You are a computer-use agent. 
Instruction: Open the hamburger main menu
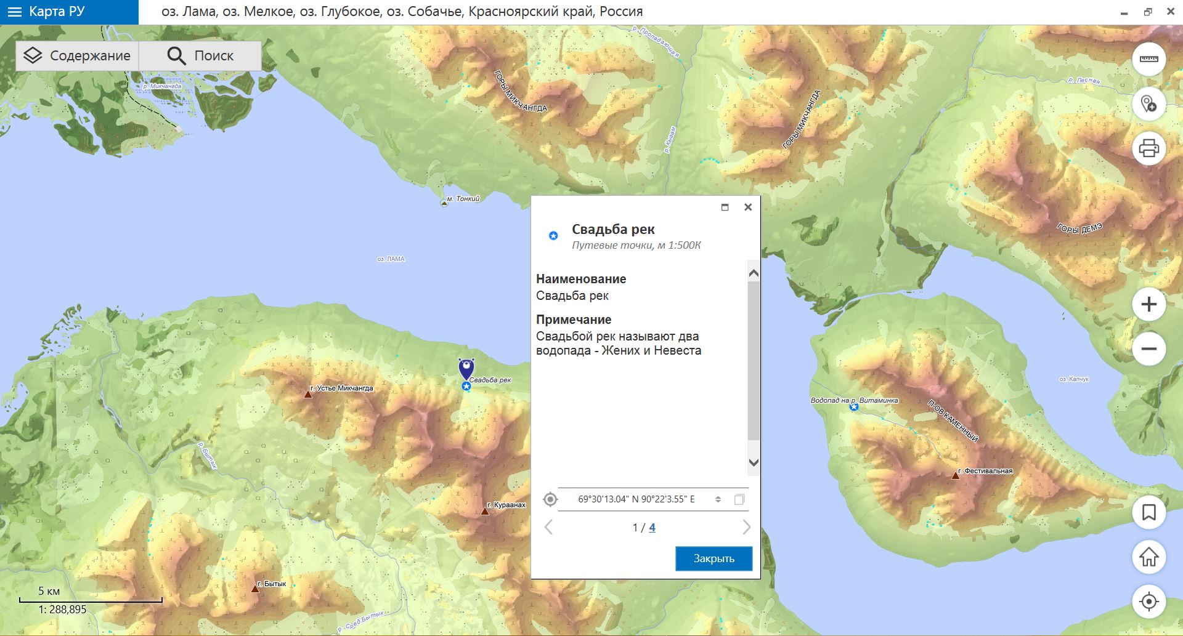point(15,12)
